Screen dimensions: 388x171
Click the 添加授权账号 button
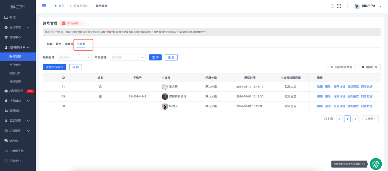tap(54, 67)
